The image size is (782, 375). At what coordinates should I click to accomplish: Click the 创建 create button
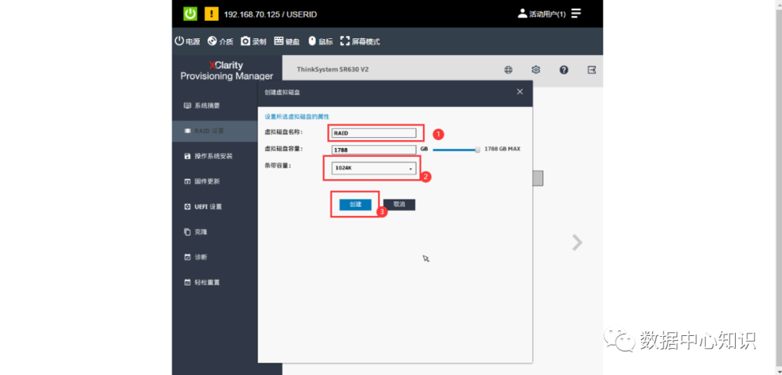[355, 204]
